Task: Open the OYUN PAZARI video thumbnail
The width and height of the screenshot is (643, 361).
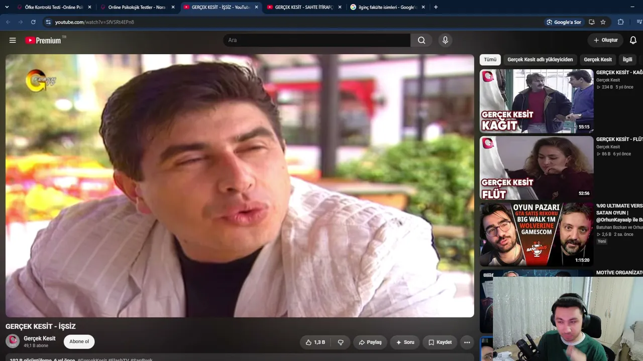Action: (x=537, y=234)
